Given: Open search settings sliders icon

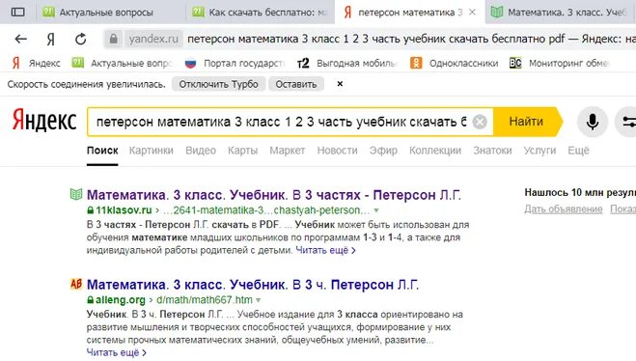Looking at the screenshot, I should pos(628,122).
